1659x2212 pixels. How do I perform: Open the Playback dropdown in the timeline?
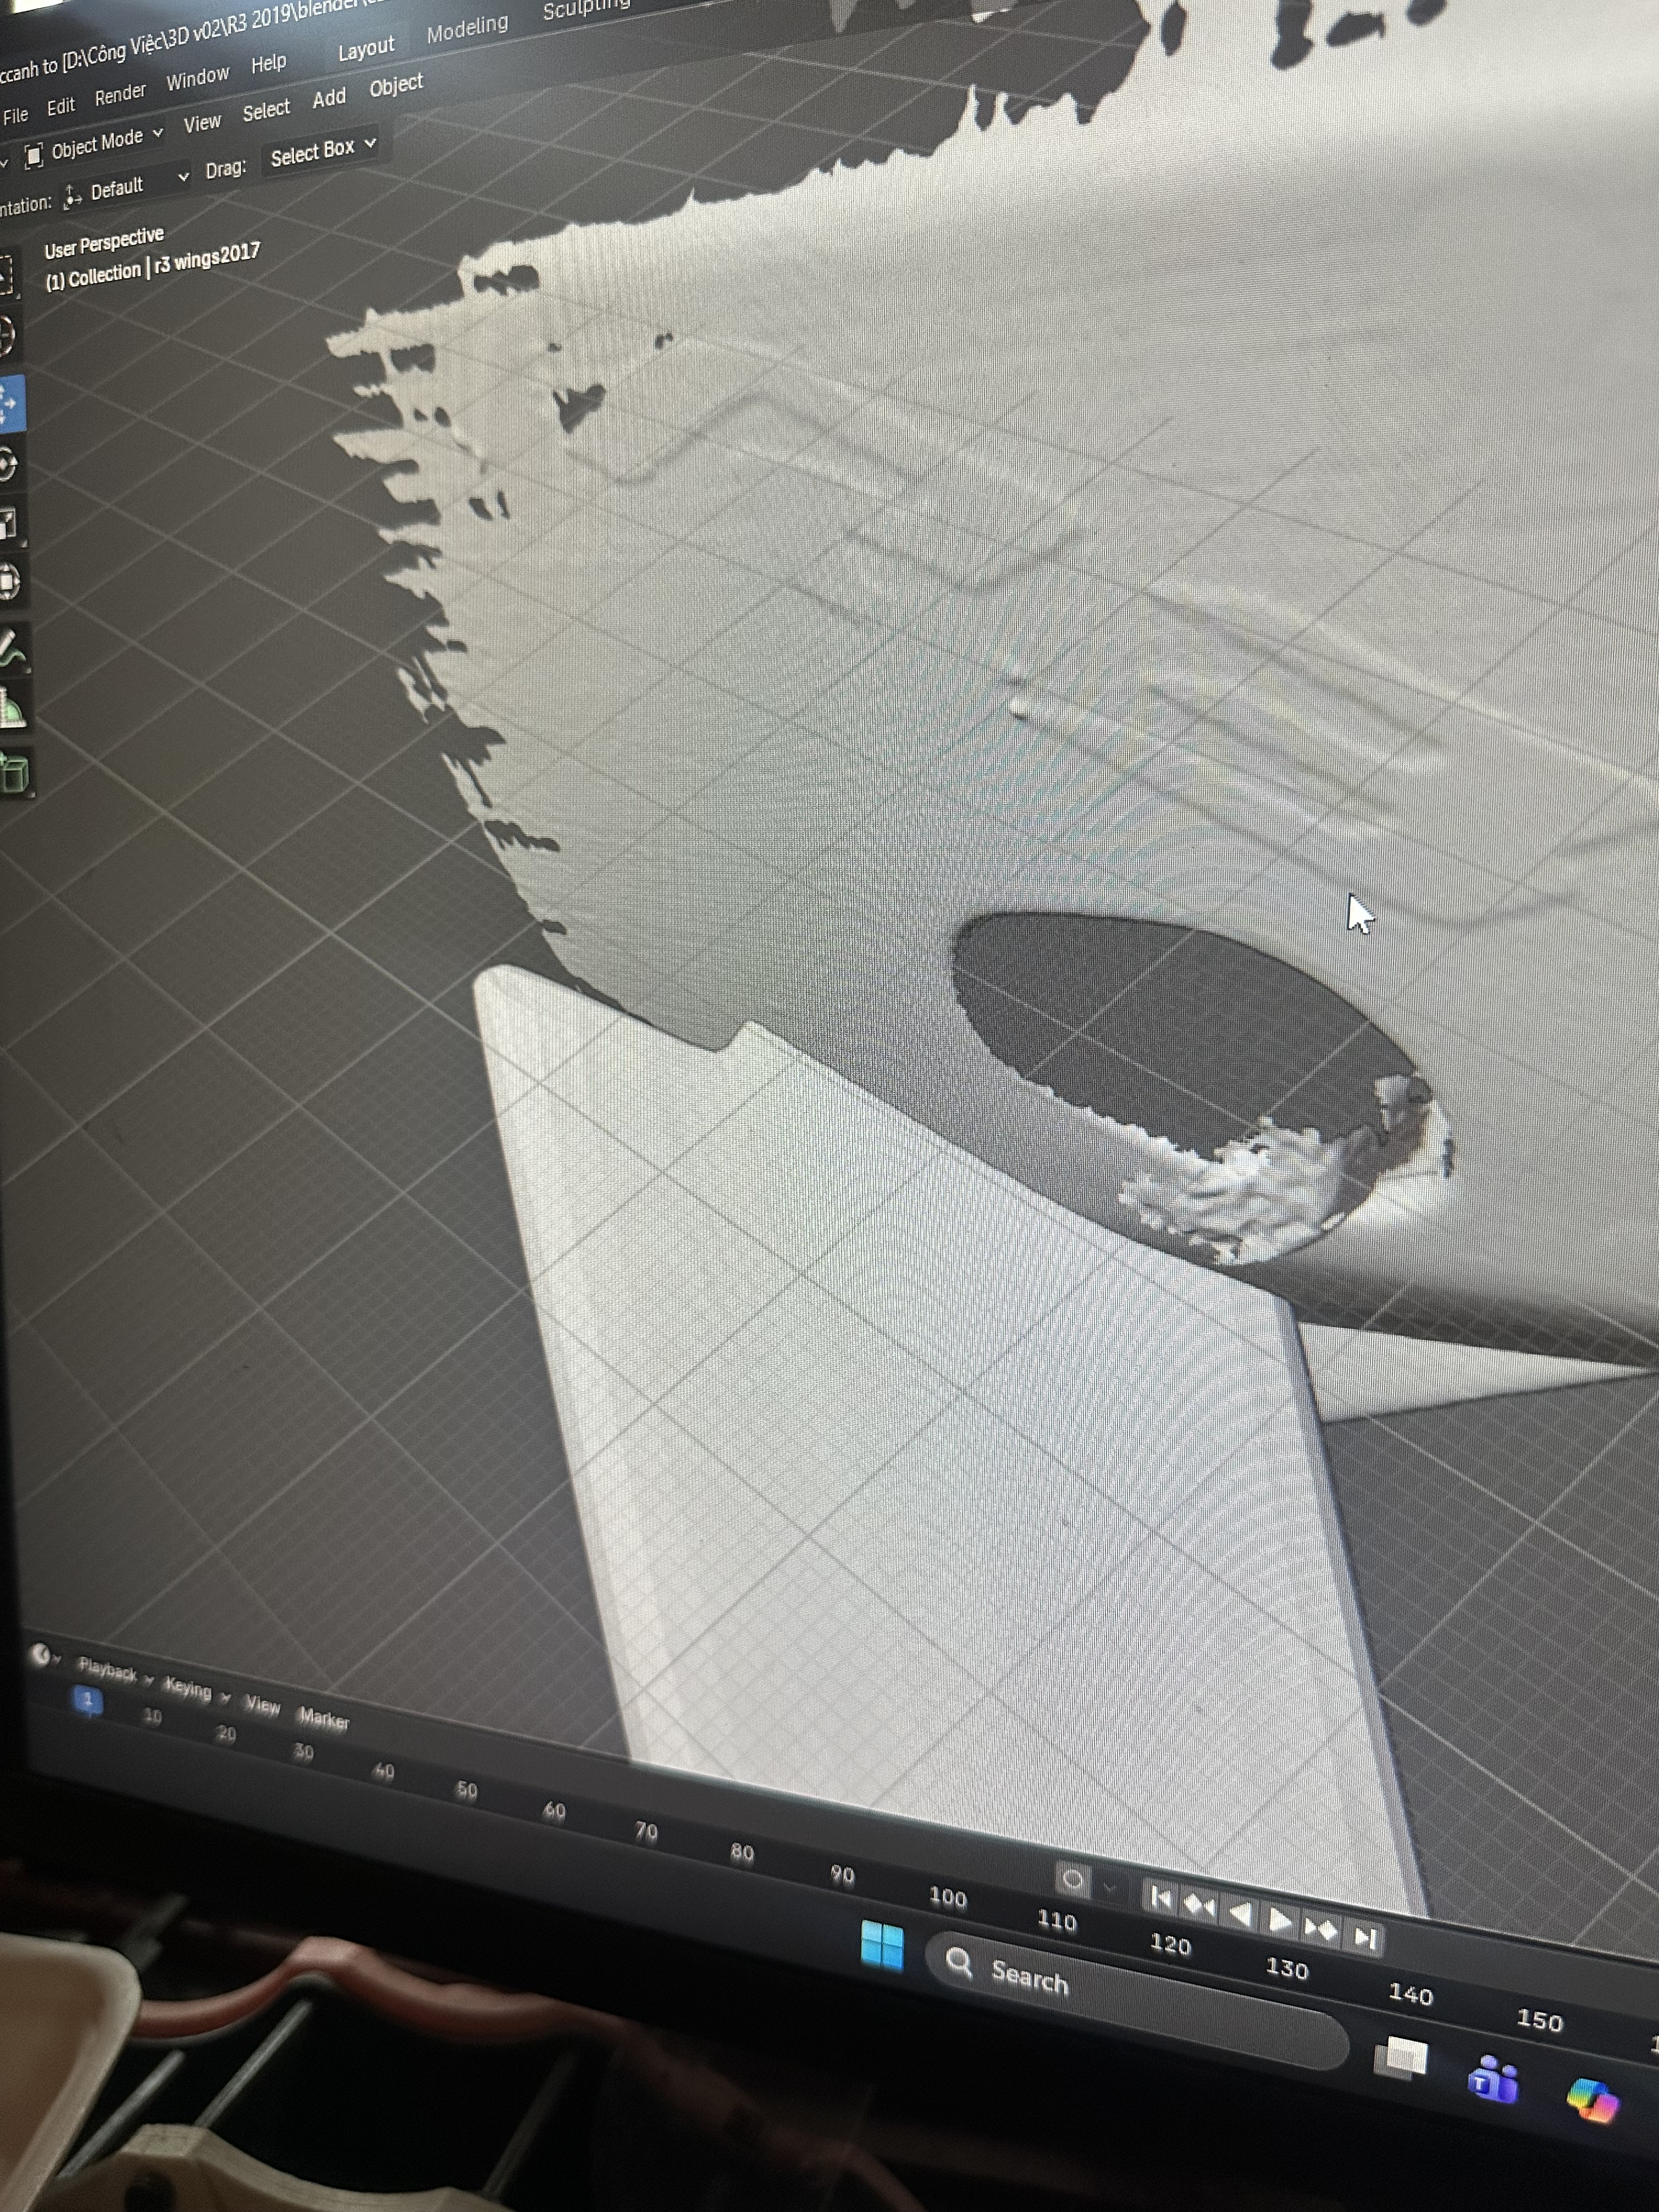[x=115, y=1671]
